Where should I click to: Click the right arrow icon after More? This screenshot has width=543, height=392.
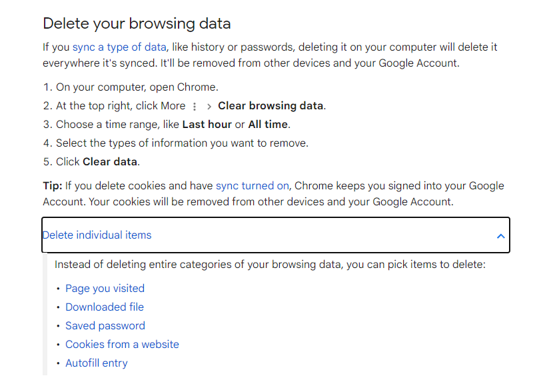209,107
